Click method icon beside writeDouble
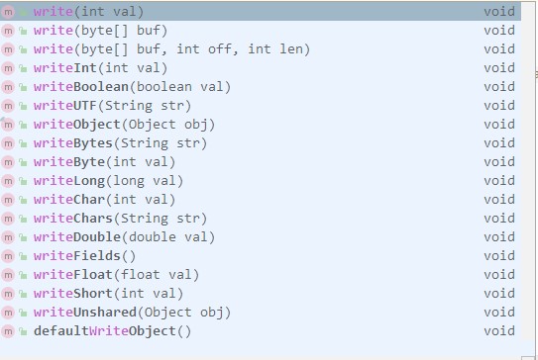Image resolution: width=538 pixels, height=360 pixels. (x=8, y=237)
